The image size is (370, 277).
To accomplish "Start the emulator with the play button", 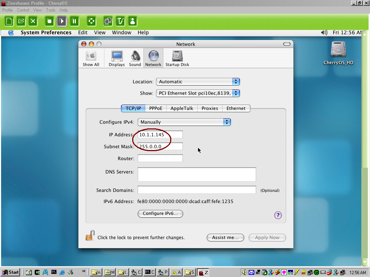I will coord(62,21).
